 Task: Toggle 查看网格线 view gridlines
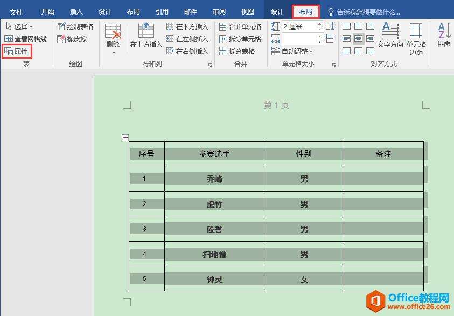point(26,39)
